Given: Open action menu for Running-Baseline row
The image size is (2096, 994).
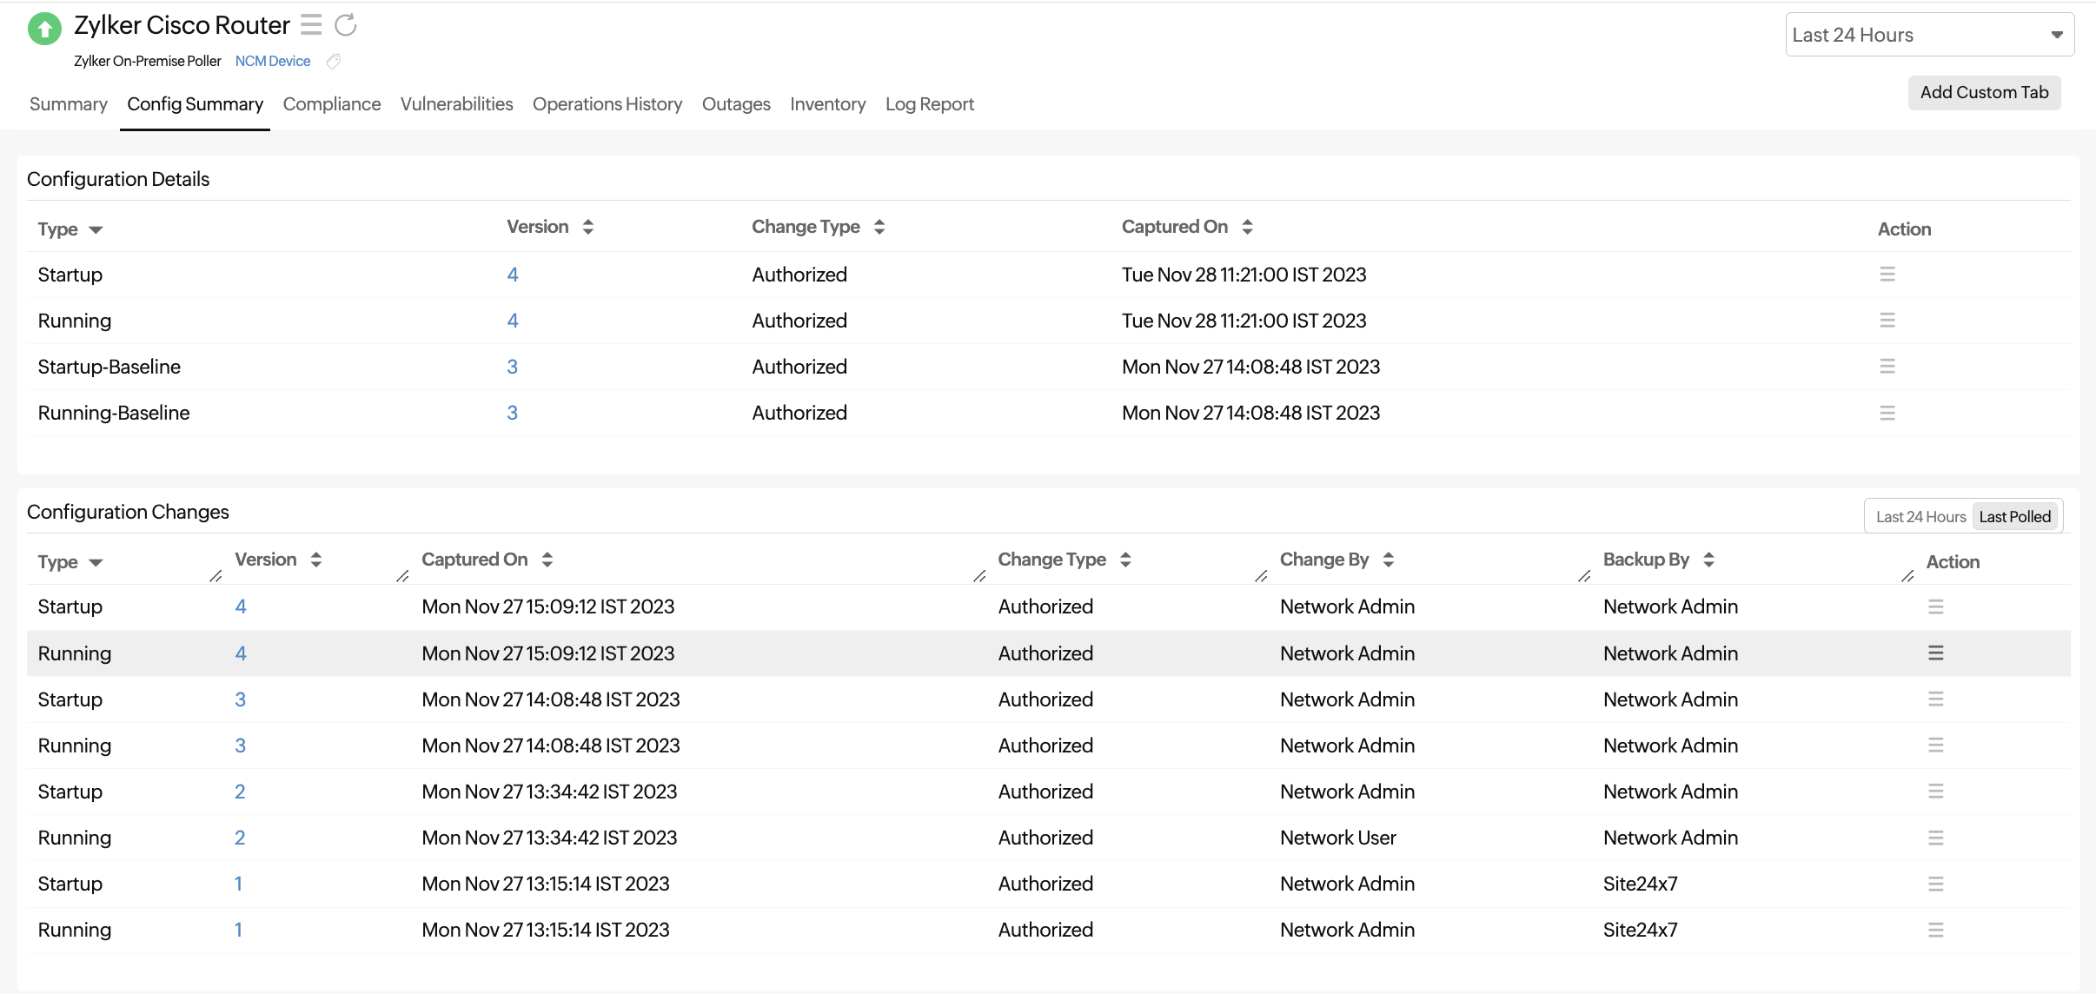Looking at the screenshot, I should coord(1887,413).
